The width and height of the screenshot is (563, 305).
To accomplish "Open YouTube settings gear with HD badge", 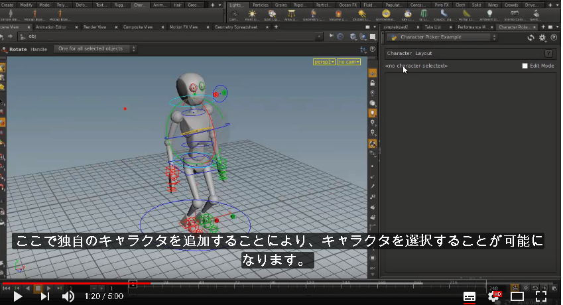I will pos(493,296).
